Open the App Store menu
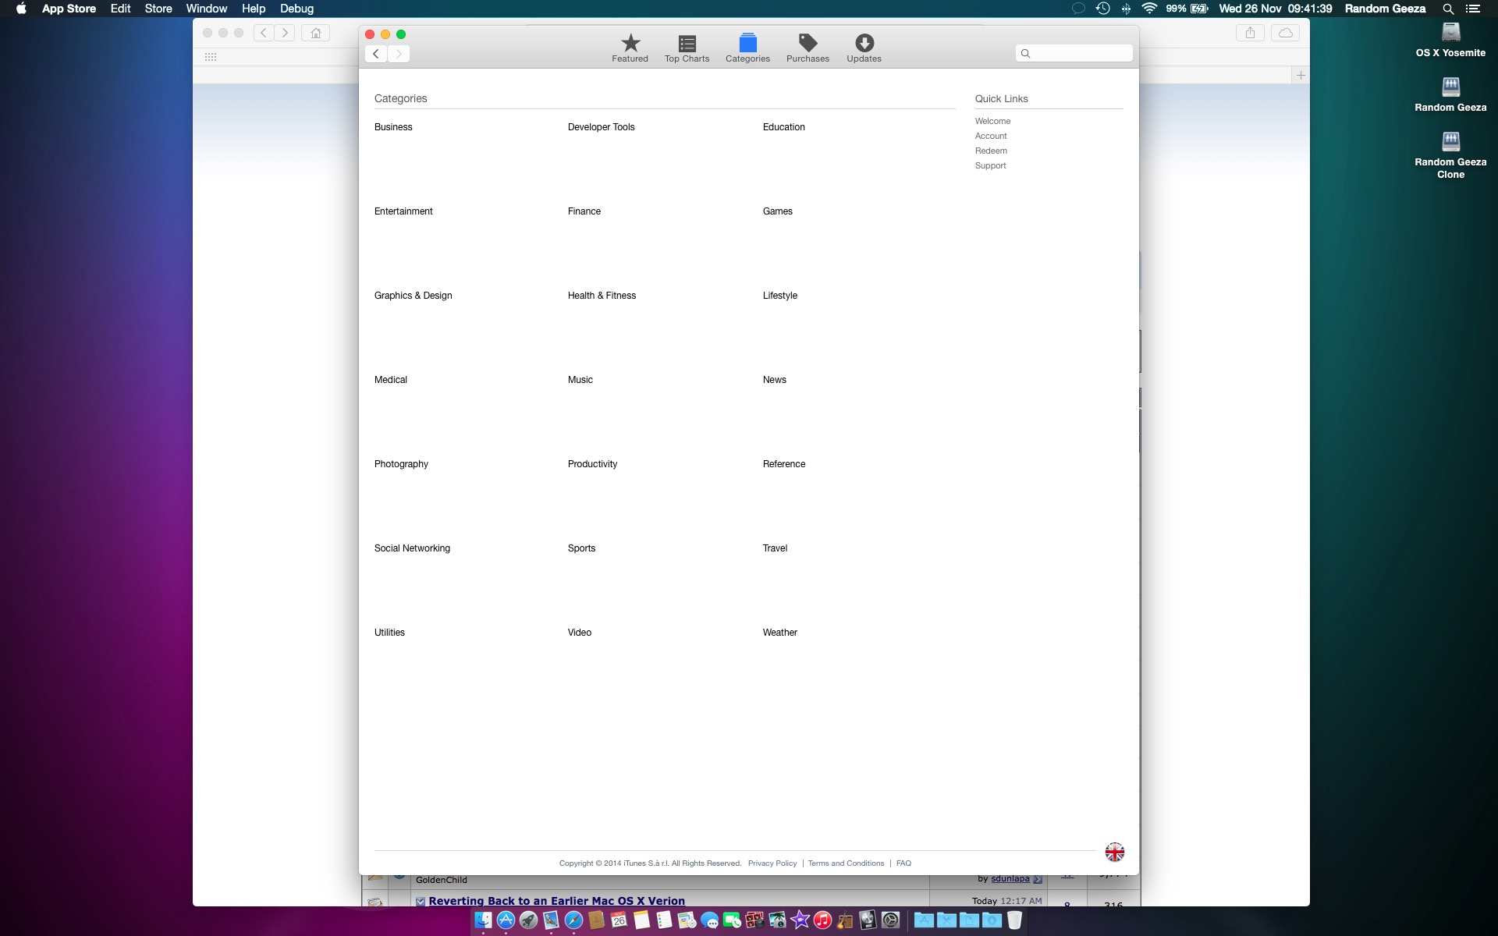Image resolution: width=1498 pixels, height=936 pixels. pyautogui.click(x=69, y=9)
